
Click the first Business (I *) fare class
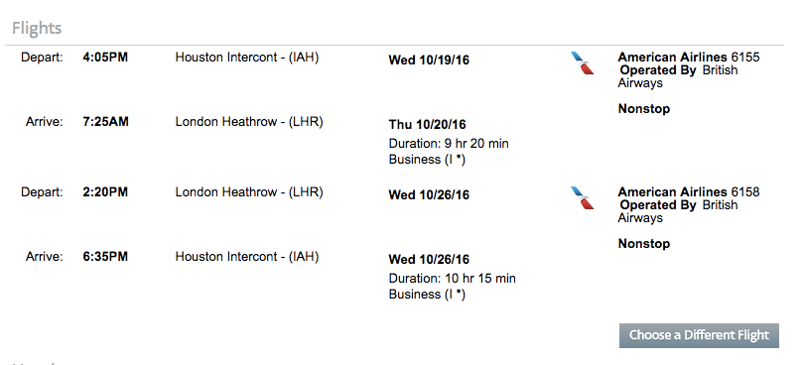click(x=427, y=160)
